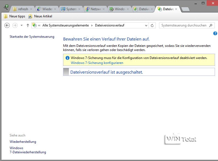Close the Netzwe tab
This screenshot has width=218, height=161.
(x=104, y=9)
